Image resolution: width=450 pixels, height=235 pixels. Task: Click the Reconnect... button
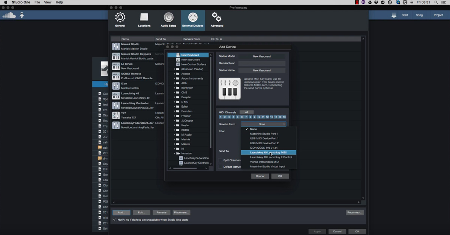click(354, 212)
